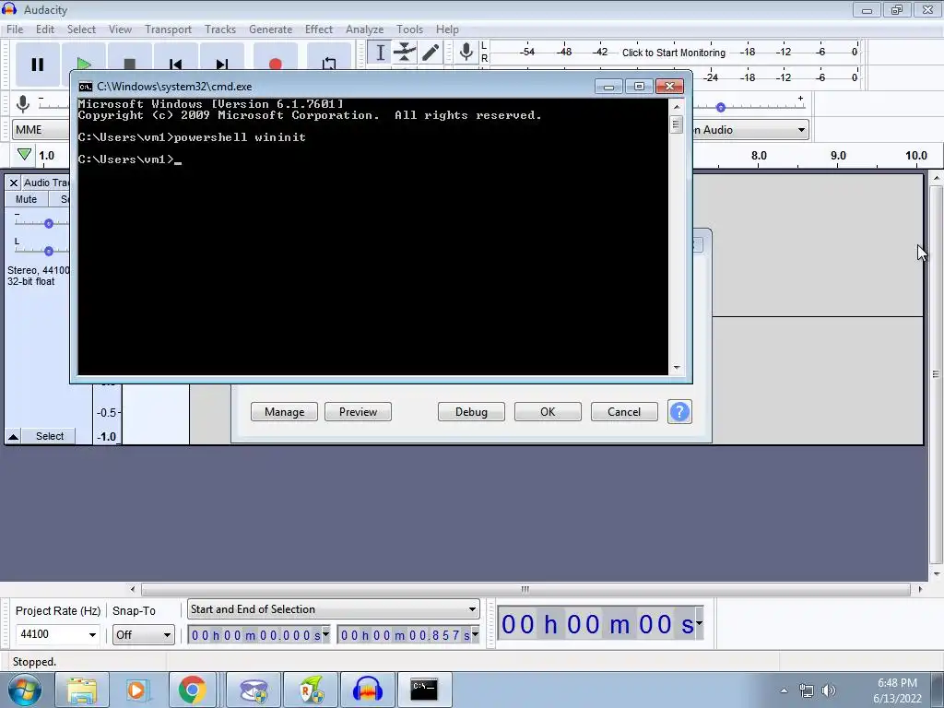Select the Envelope tool
The image size is (944, 708).
click(405, 53)
